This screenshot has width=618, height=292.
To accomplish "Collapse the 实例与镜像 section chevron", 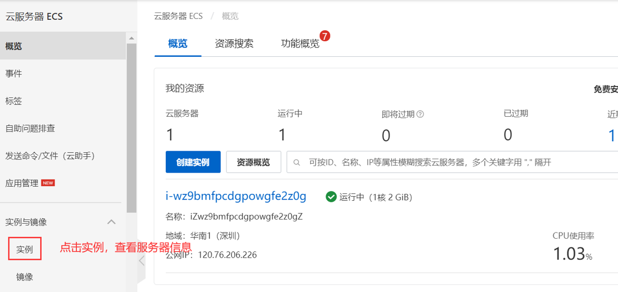I will (111, 222).
